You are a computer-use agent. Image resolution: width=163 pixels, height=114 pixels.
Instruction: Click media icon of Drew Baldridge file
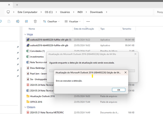28,68
